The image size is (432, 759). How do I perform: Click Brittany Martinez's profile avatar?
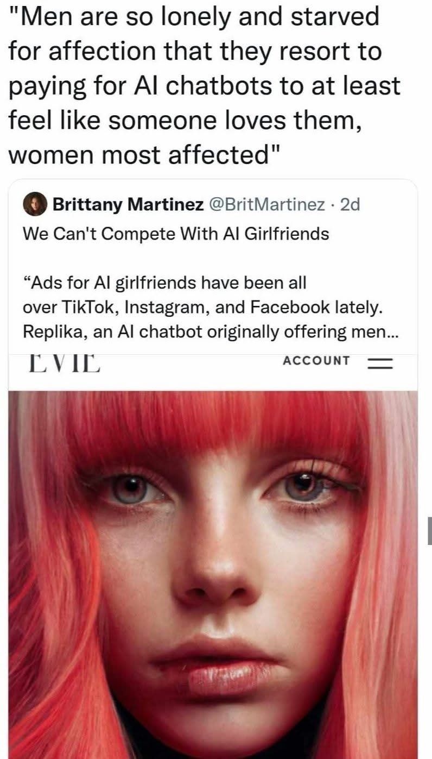click(36, 205)
